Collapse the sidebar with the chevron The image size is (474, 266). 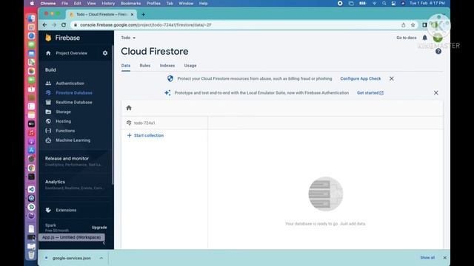[x=104, y=243]
